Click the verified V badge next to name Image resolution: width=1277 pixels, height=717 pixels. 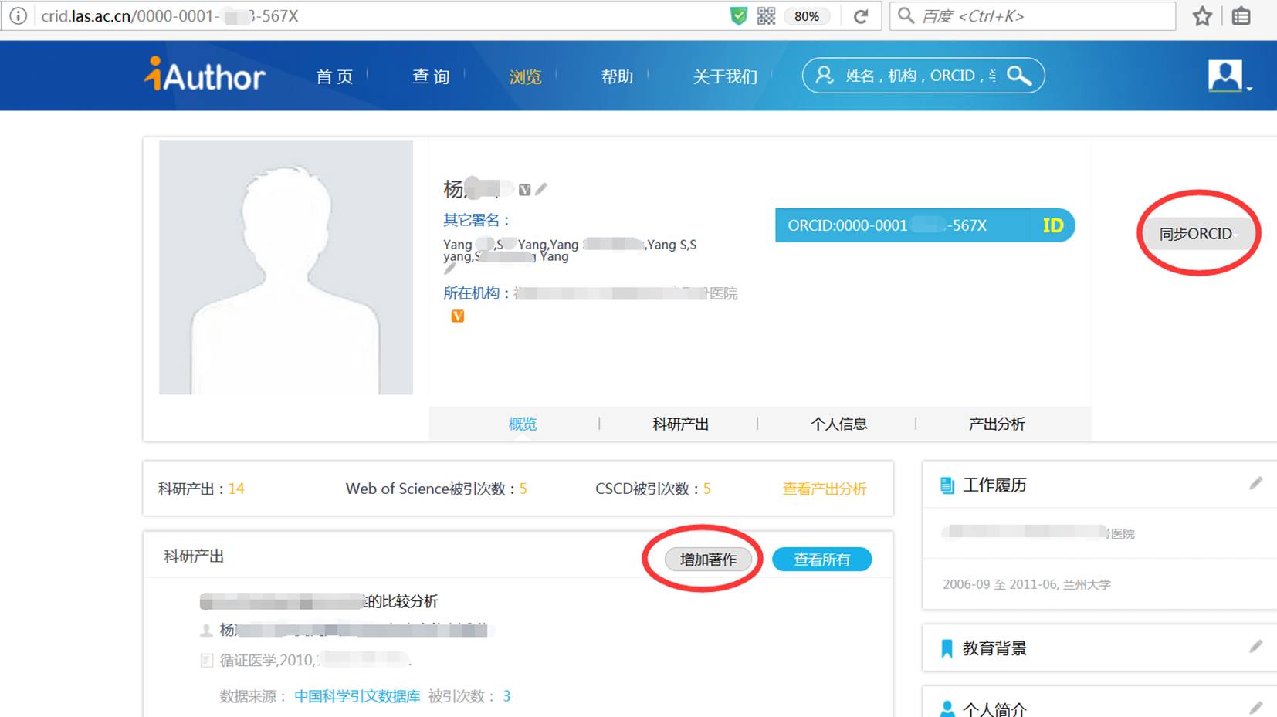coord(524,189)
